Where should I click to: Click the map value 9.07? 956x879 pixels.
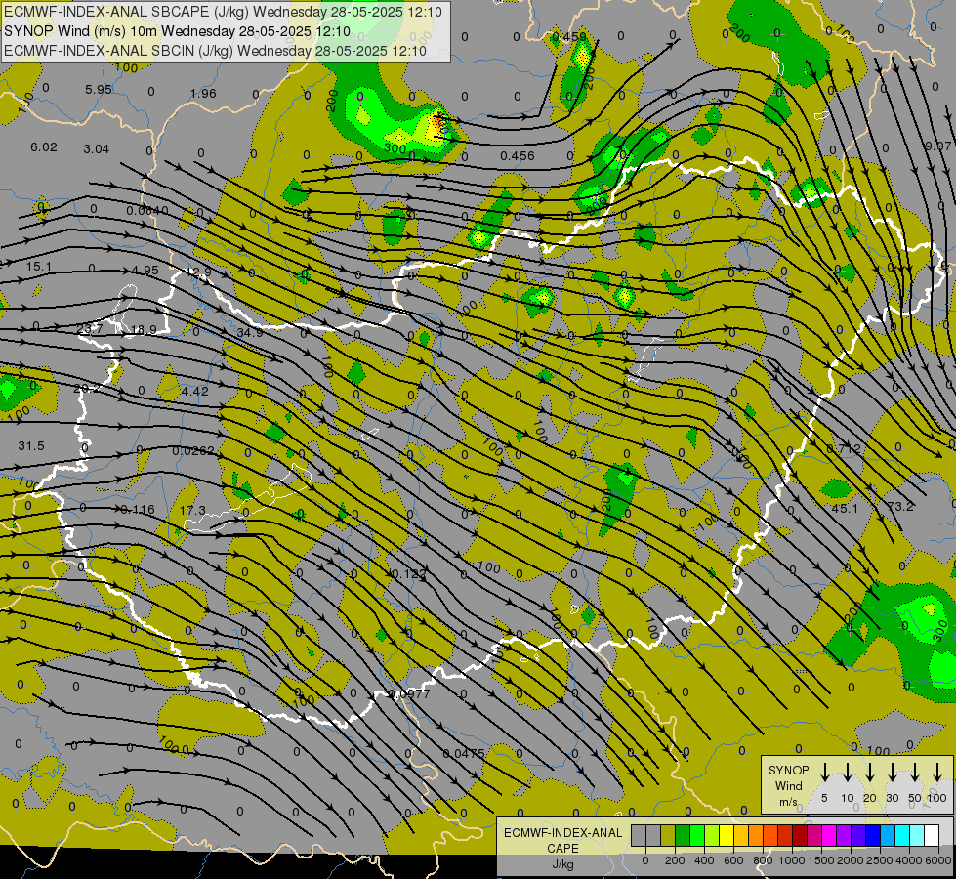pyautogui.click(x=937, y=146)
